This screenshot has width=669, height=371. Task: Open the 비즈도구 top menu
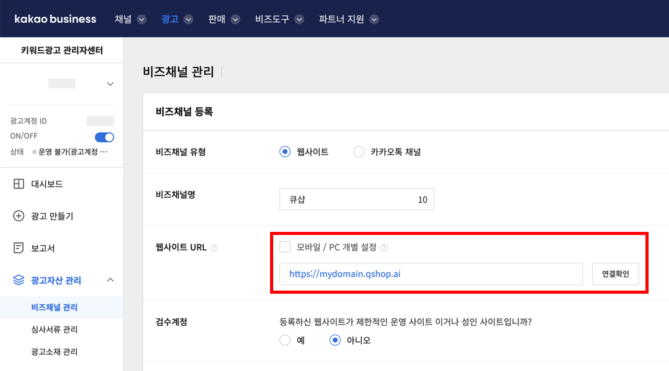coord(272,19)
